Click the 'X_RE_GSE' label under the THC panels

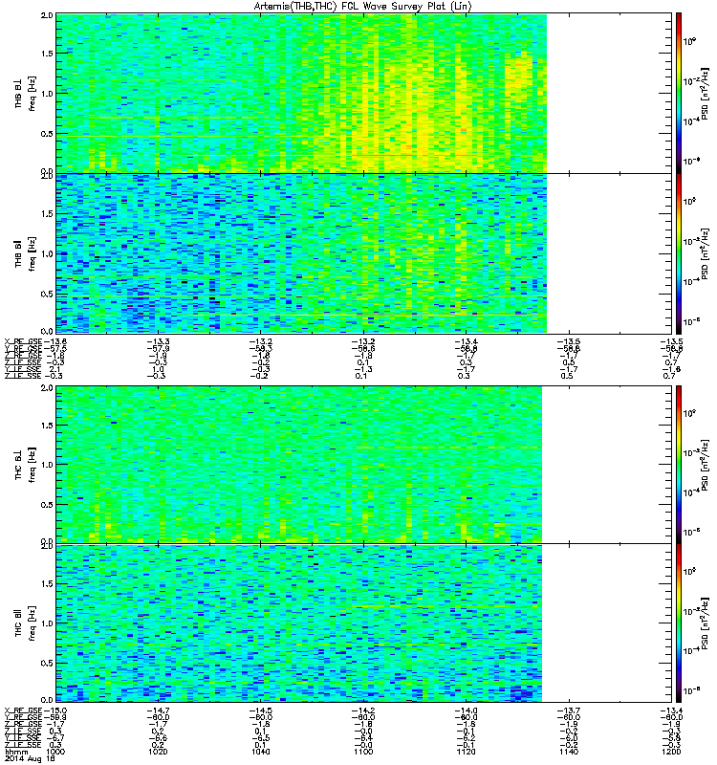click(23, 710)
